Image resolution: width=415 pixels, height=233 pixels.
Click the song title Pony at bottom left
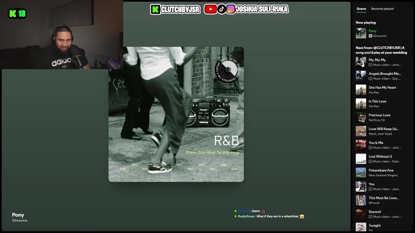(18, 215)
